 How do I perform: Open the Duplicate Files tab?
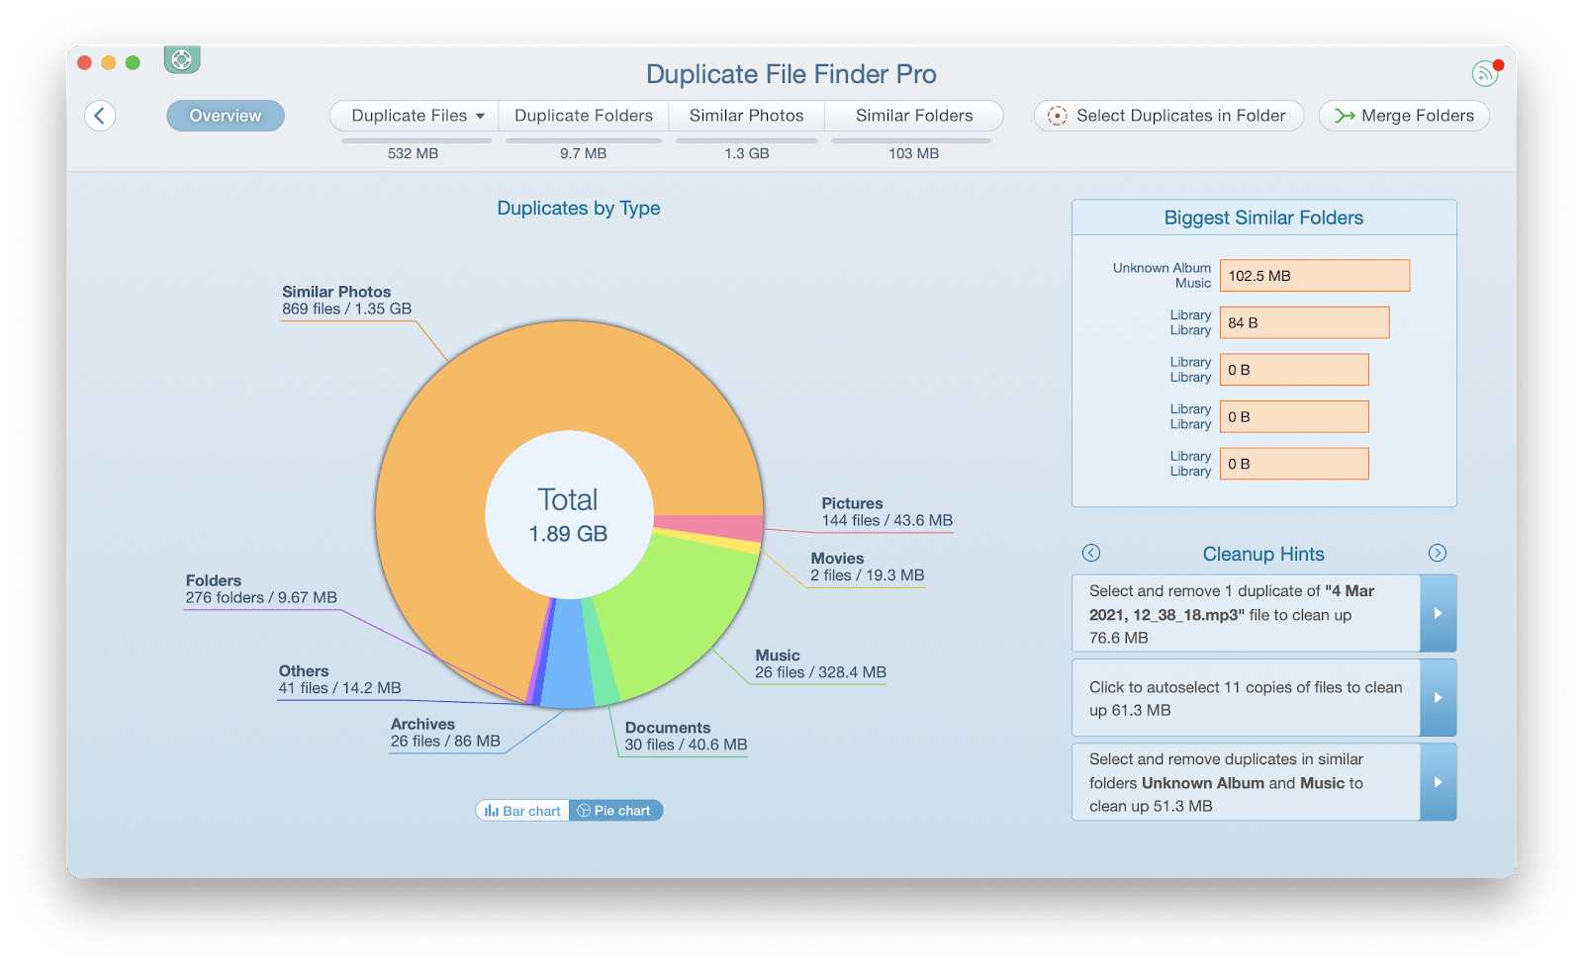(x=415, y=116)
